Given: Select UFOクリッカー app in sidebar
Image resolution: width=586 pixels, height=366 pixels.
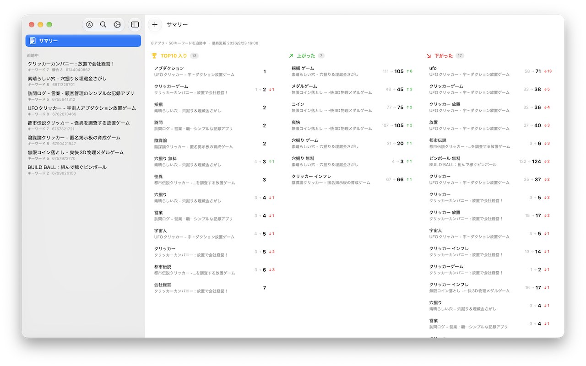Looking at the screenshot, I should [83, 111].
